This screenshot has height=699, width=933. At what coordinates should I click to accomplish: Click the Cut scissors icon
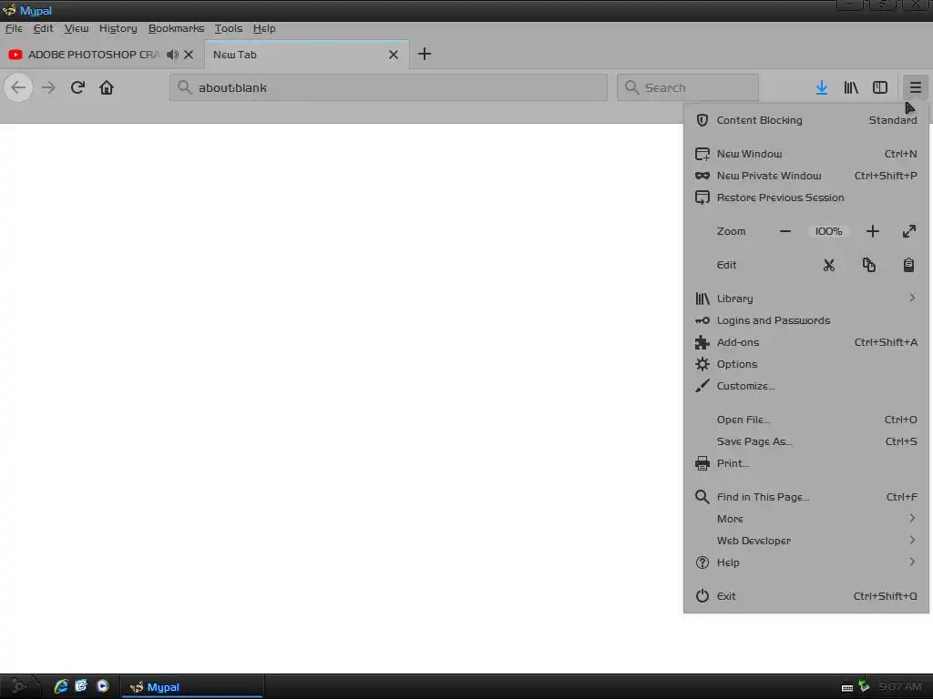[829, 265]
